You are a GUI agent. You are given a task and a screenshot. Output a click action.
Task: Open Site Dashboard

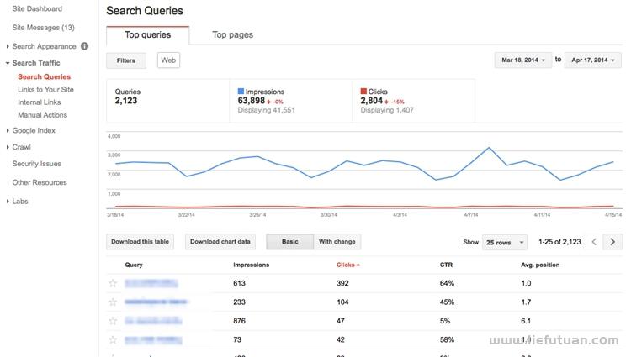[37, 8]
